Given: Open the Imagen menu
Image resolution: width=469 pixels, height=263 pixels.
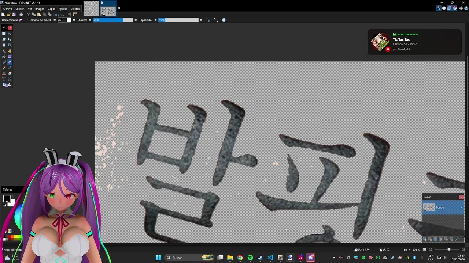Looking at the screenshot, I should click(x=40, y=9).
